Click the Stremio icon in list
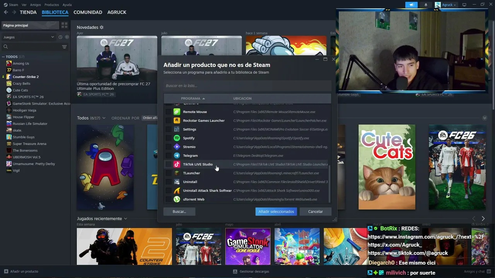Screen dimensions: 495x278 tap(177, 147)
